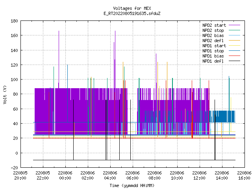This screenshot has width=252, height=189.
Task: Click the 220806 16:00 x-axis tick label
Action: (x=244, y=176)
